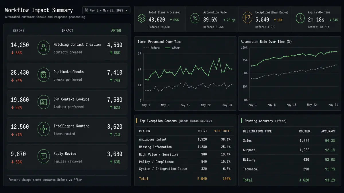This screenshot has width=344, height=193.
Task: Click the Duplicate Checks label
Action: [x=69, y=72]
